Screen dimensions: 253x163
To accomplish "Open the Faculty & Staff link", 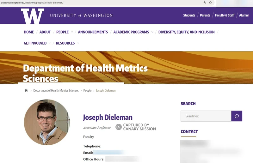I will tap(225, 15).
